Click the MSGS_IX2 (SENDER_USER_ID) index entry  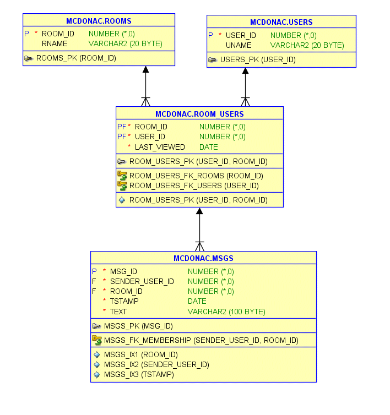tap(156, 365)
